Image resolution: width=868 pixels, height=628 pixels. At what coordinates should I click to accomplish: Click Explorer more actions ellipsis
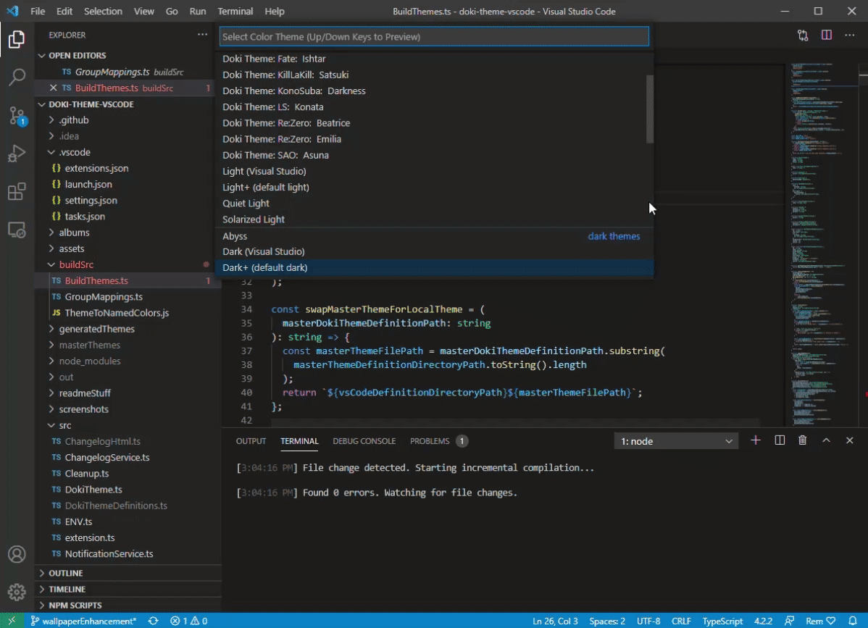(203, 34)
